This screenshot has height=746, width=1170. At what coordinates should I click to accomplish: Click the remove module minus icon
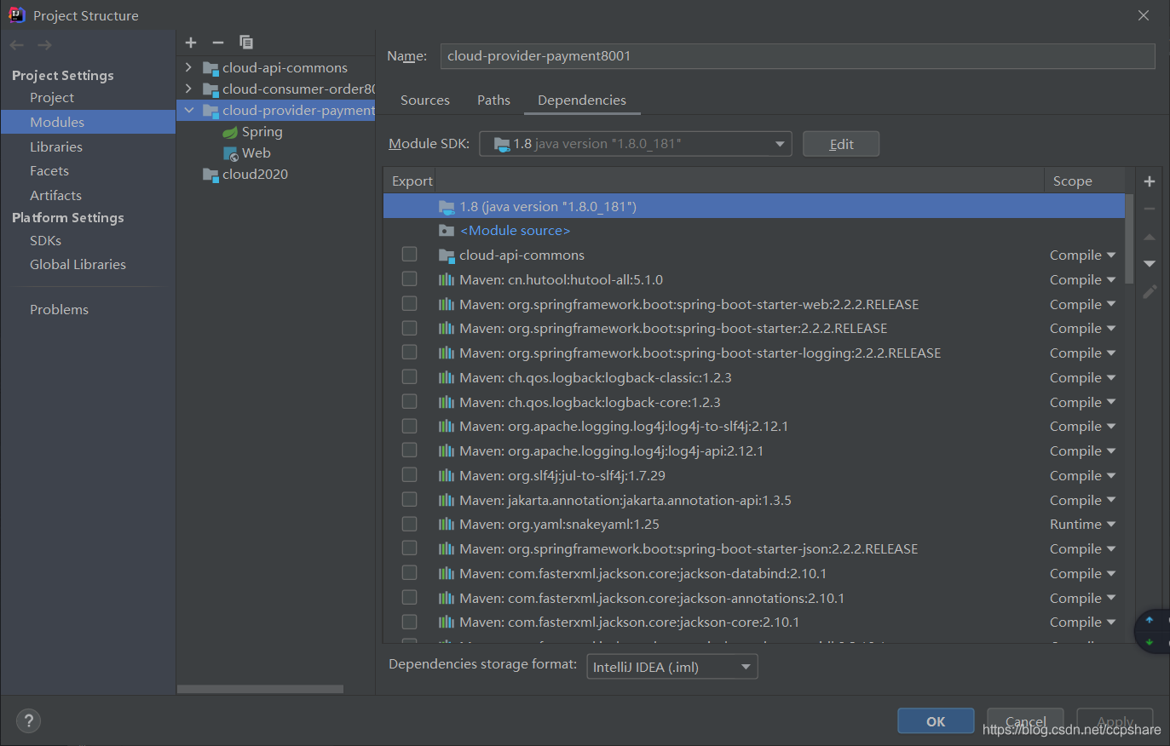(218, 43)
